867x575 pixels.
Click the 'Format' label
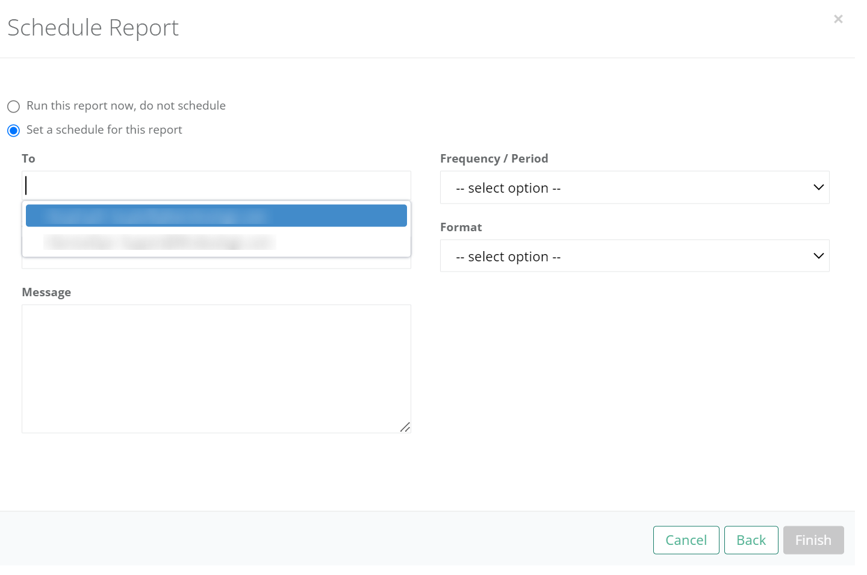point(461,227)
